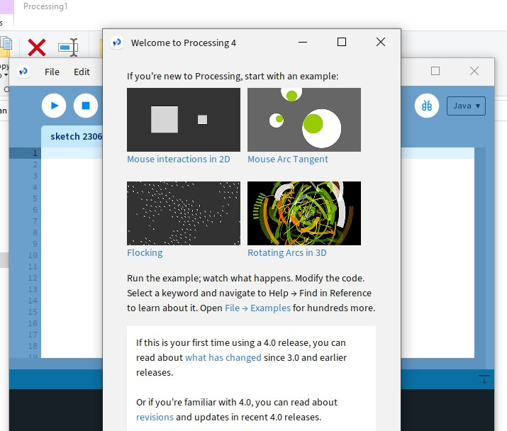Open the what has changed link

pyautogui.click(x=223, y=357)
